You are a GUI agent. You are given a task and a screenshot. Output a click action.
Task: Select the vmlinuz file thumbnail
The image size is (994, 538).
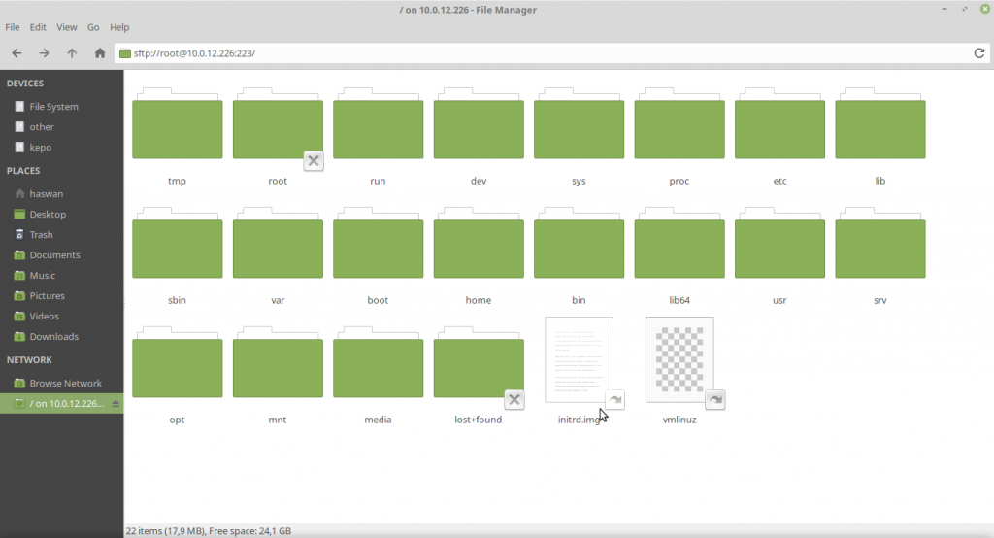pos(679,359)
